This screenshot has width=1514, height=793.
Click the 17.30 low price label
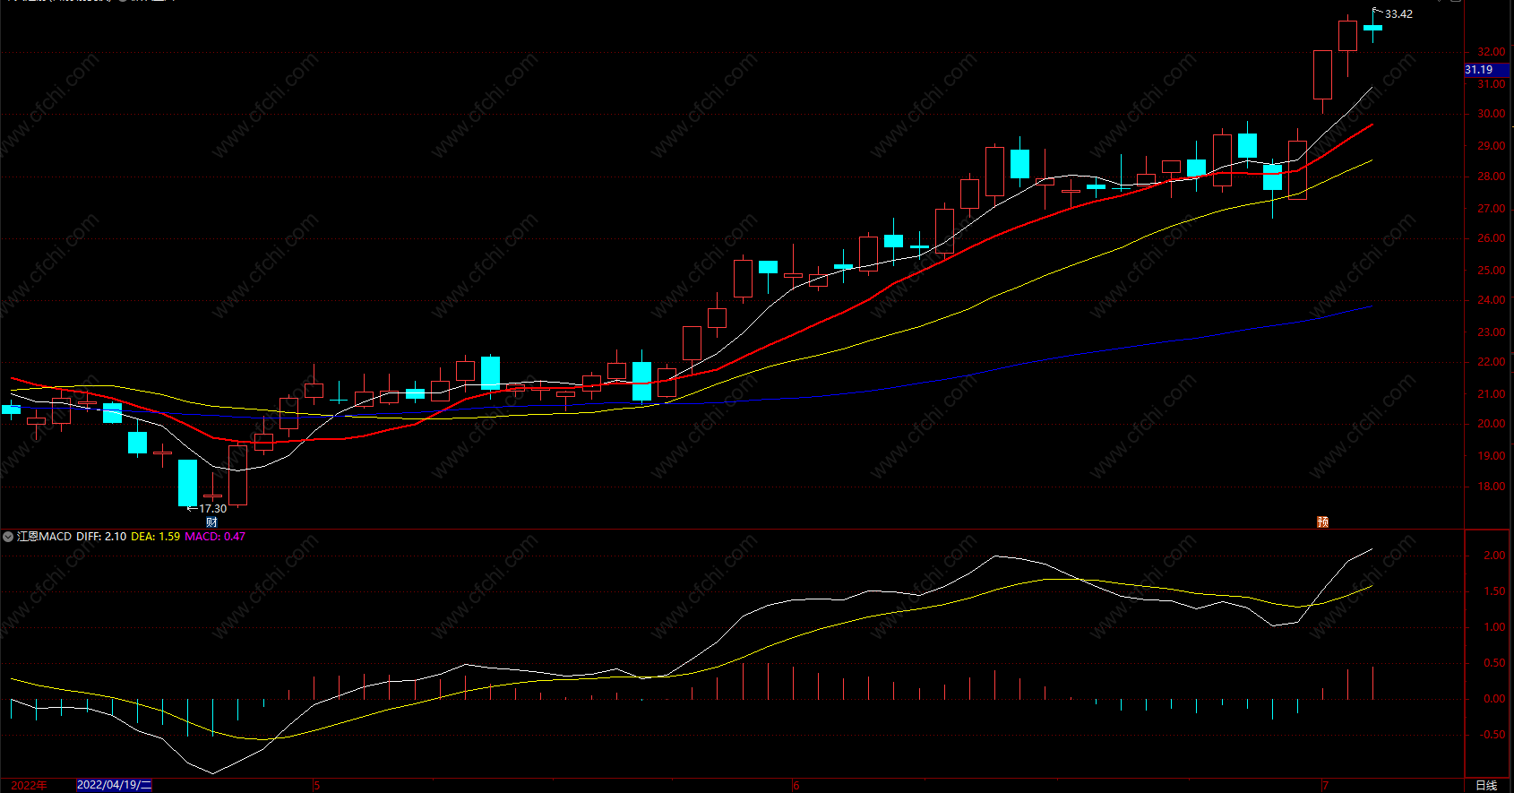pos(213,509)
